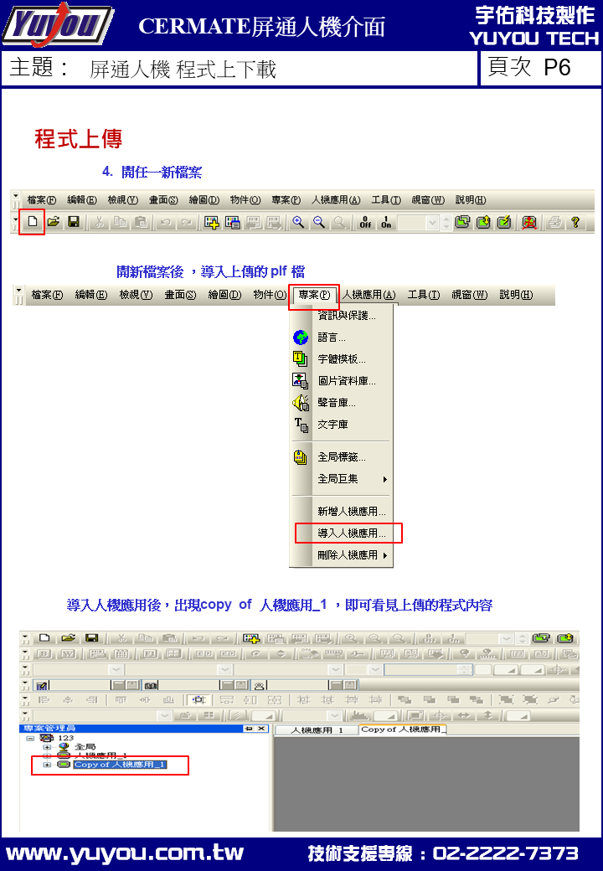Click the Copy icon in step 4 toolbar
Screen dimensions: 603x871
click(120, 222)
